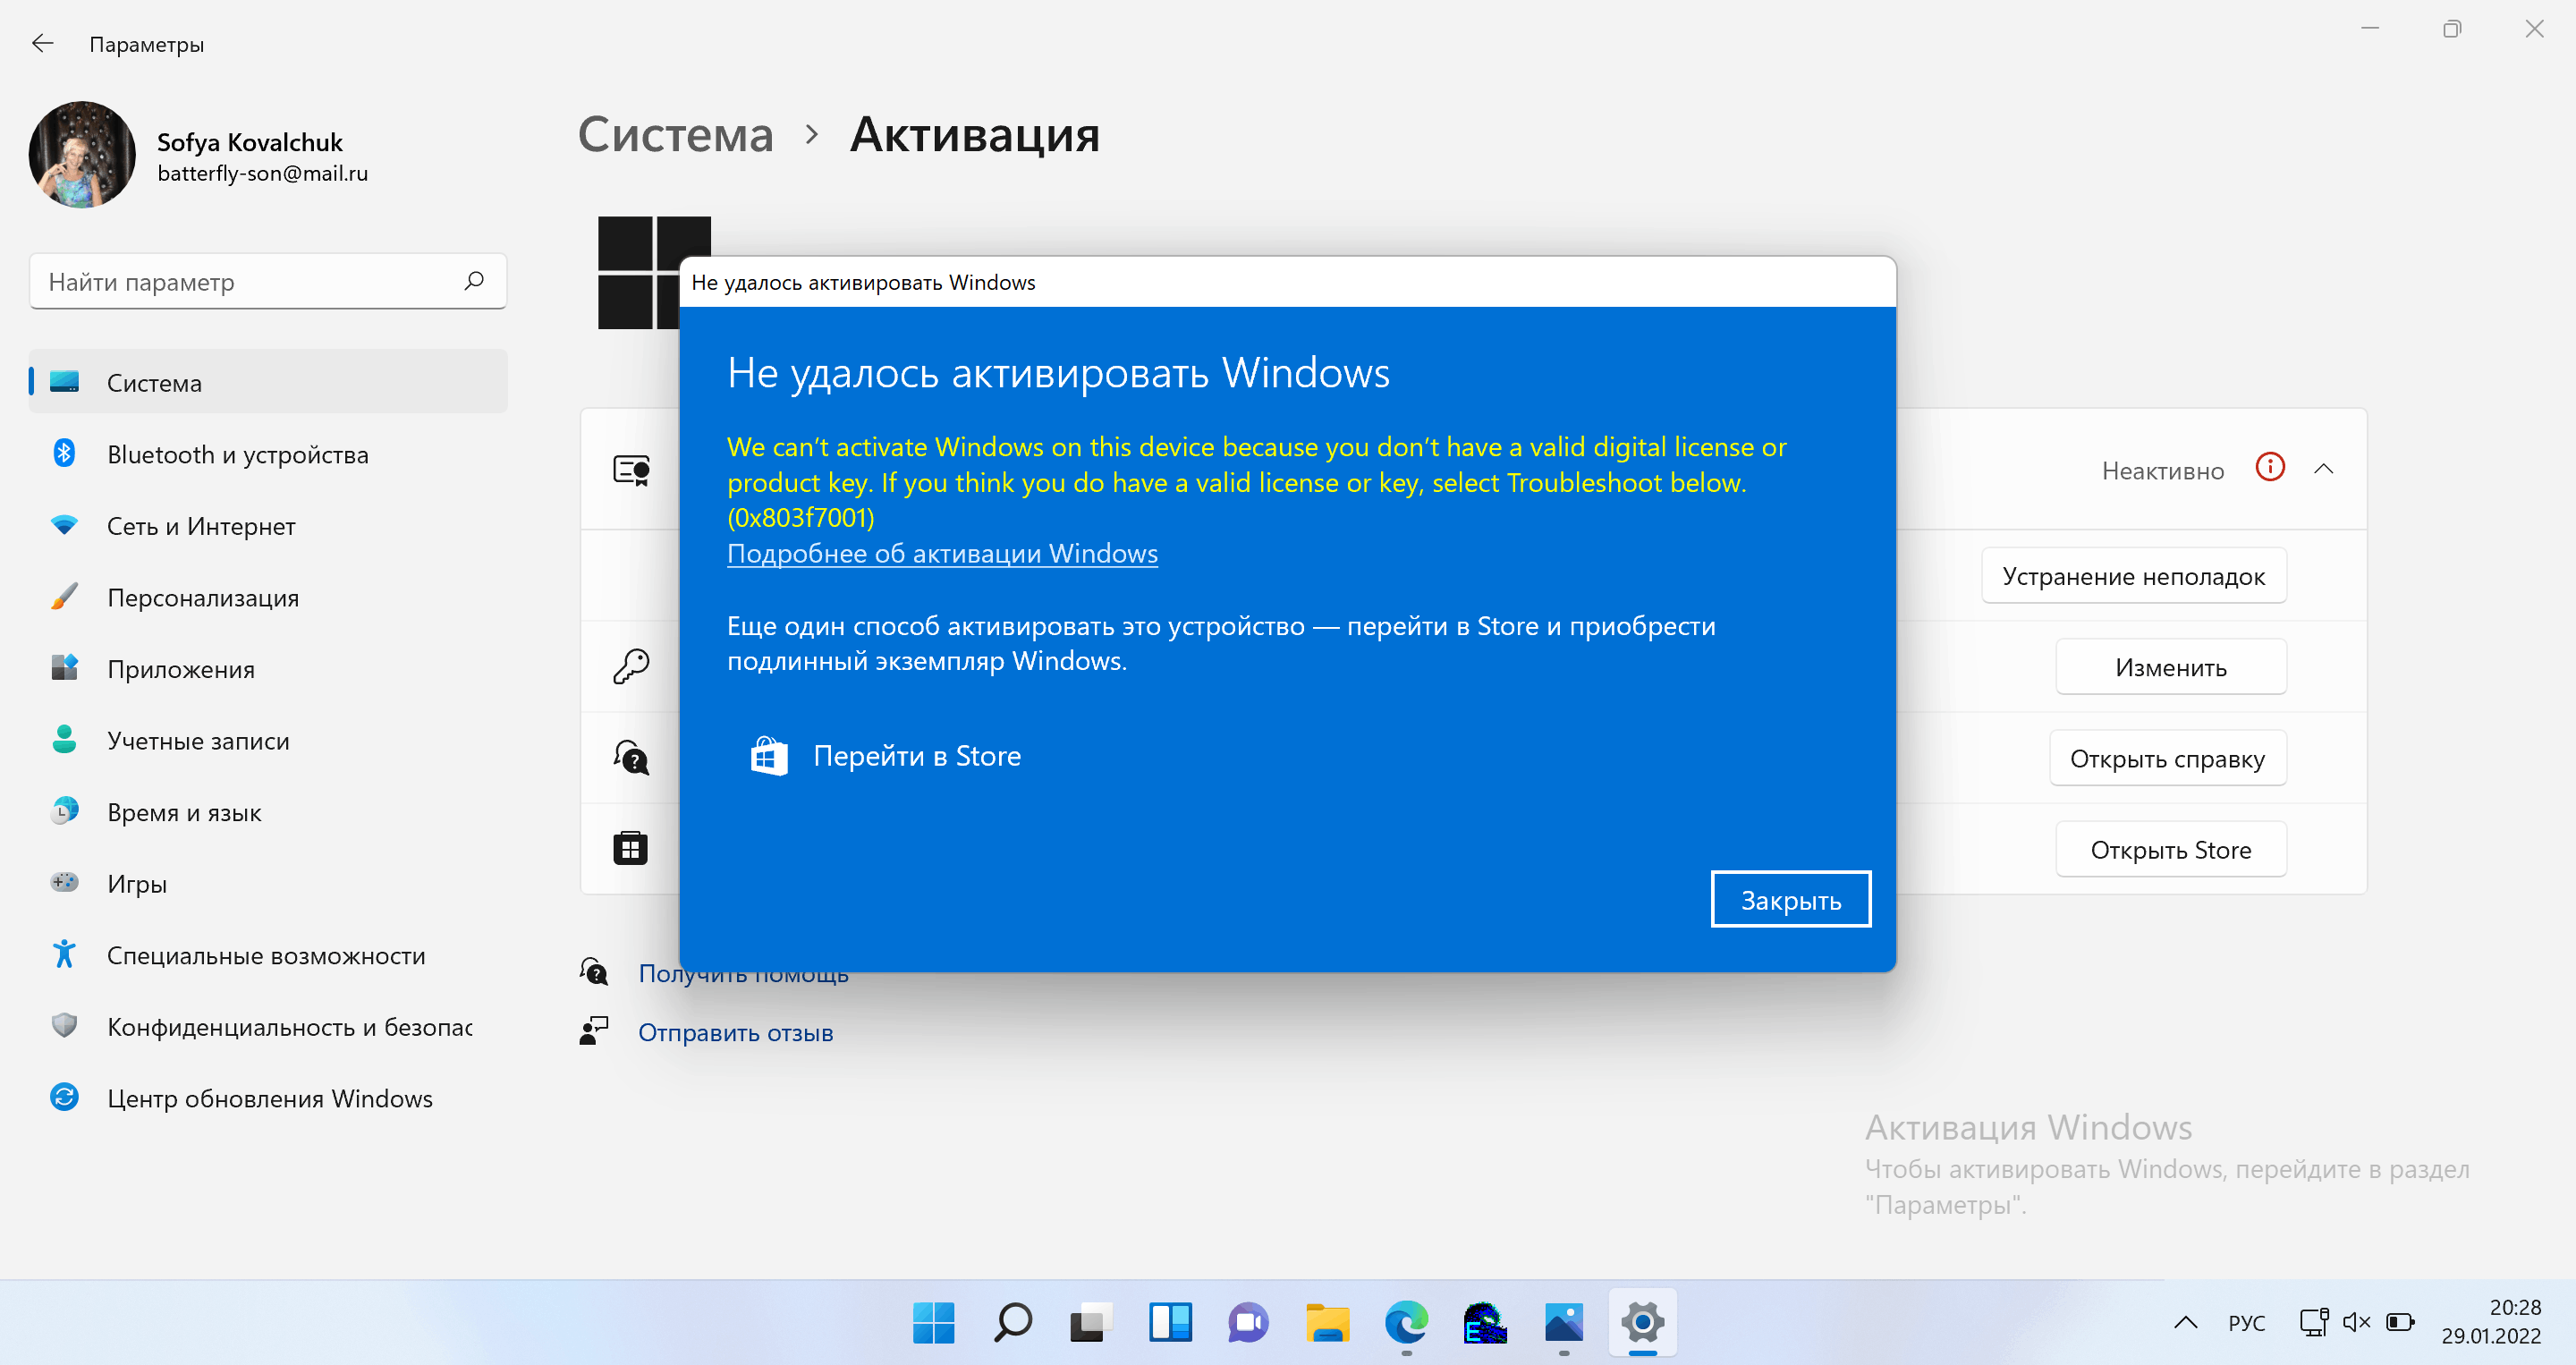This screenshot has width=2576, height=1365.
Task: Click the muted volume icon in tray
Action: (x=2357, y=1322)
